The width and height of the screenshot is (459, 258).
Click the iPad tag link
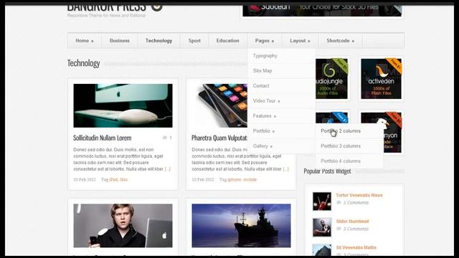point(113,180)
